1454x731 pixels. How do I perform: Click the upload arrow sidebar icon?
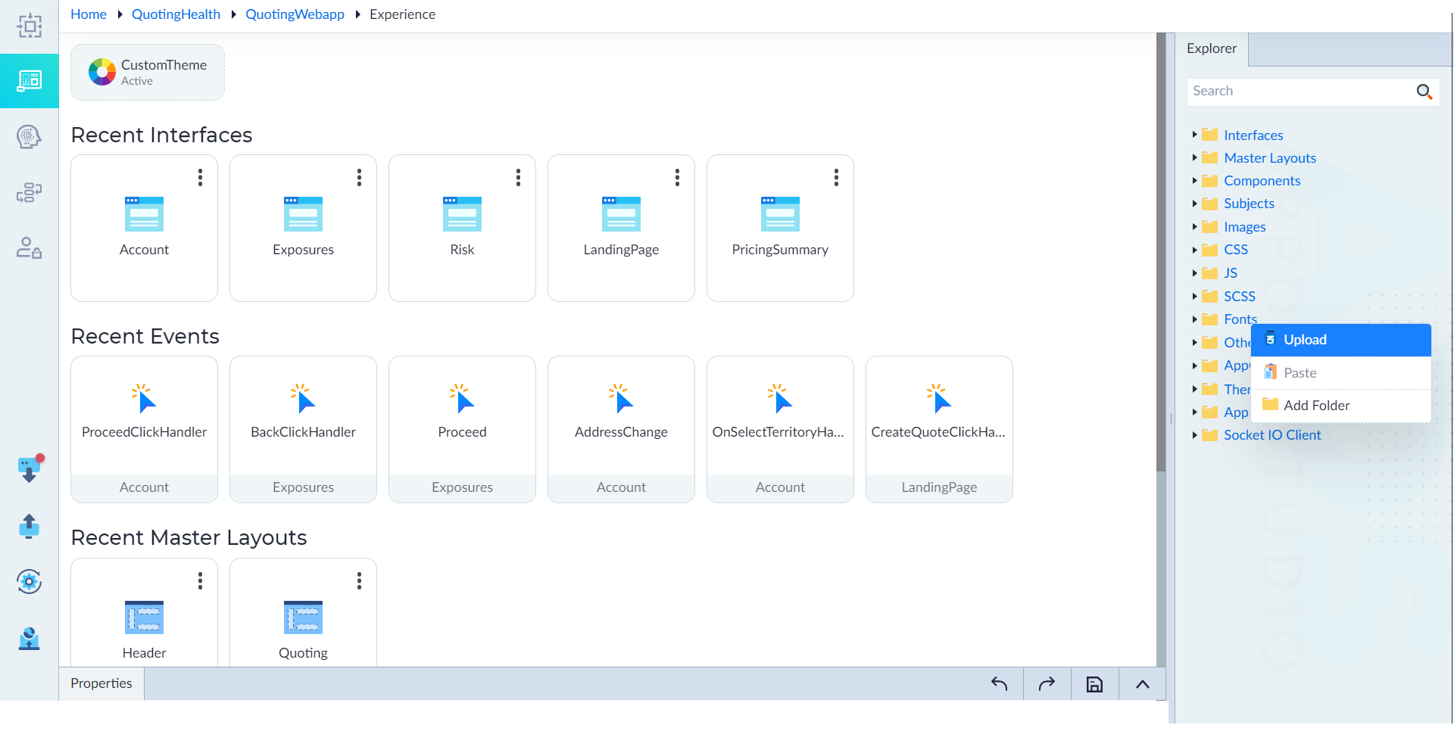[29, 526]
